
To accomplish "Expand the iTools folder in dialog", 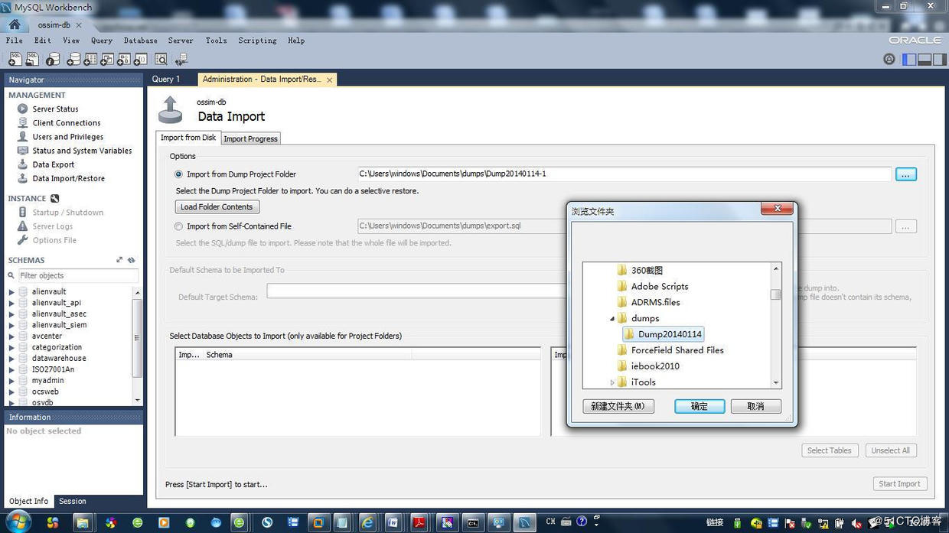I will coord(612,382).
